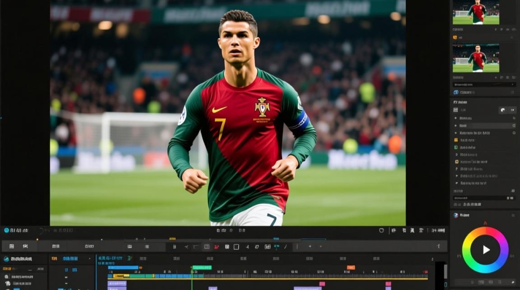Click the white square outline icon in the timeline toolbar
The height and width of the screenshot is (290, 520).
pyautogui.click(x=236, y=247)
